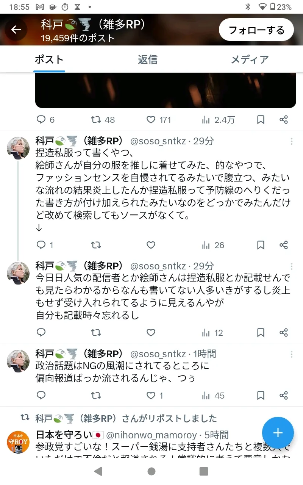Repost the post with 48 reposts
Screen dimensions: 303x485
click(96, 120)
